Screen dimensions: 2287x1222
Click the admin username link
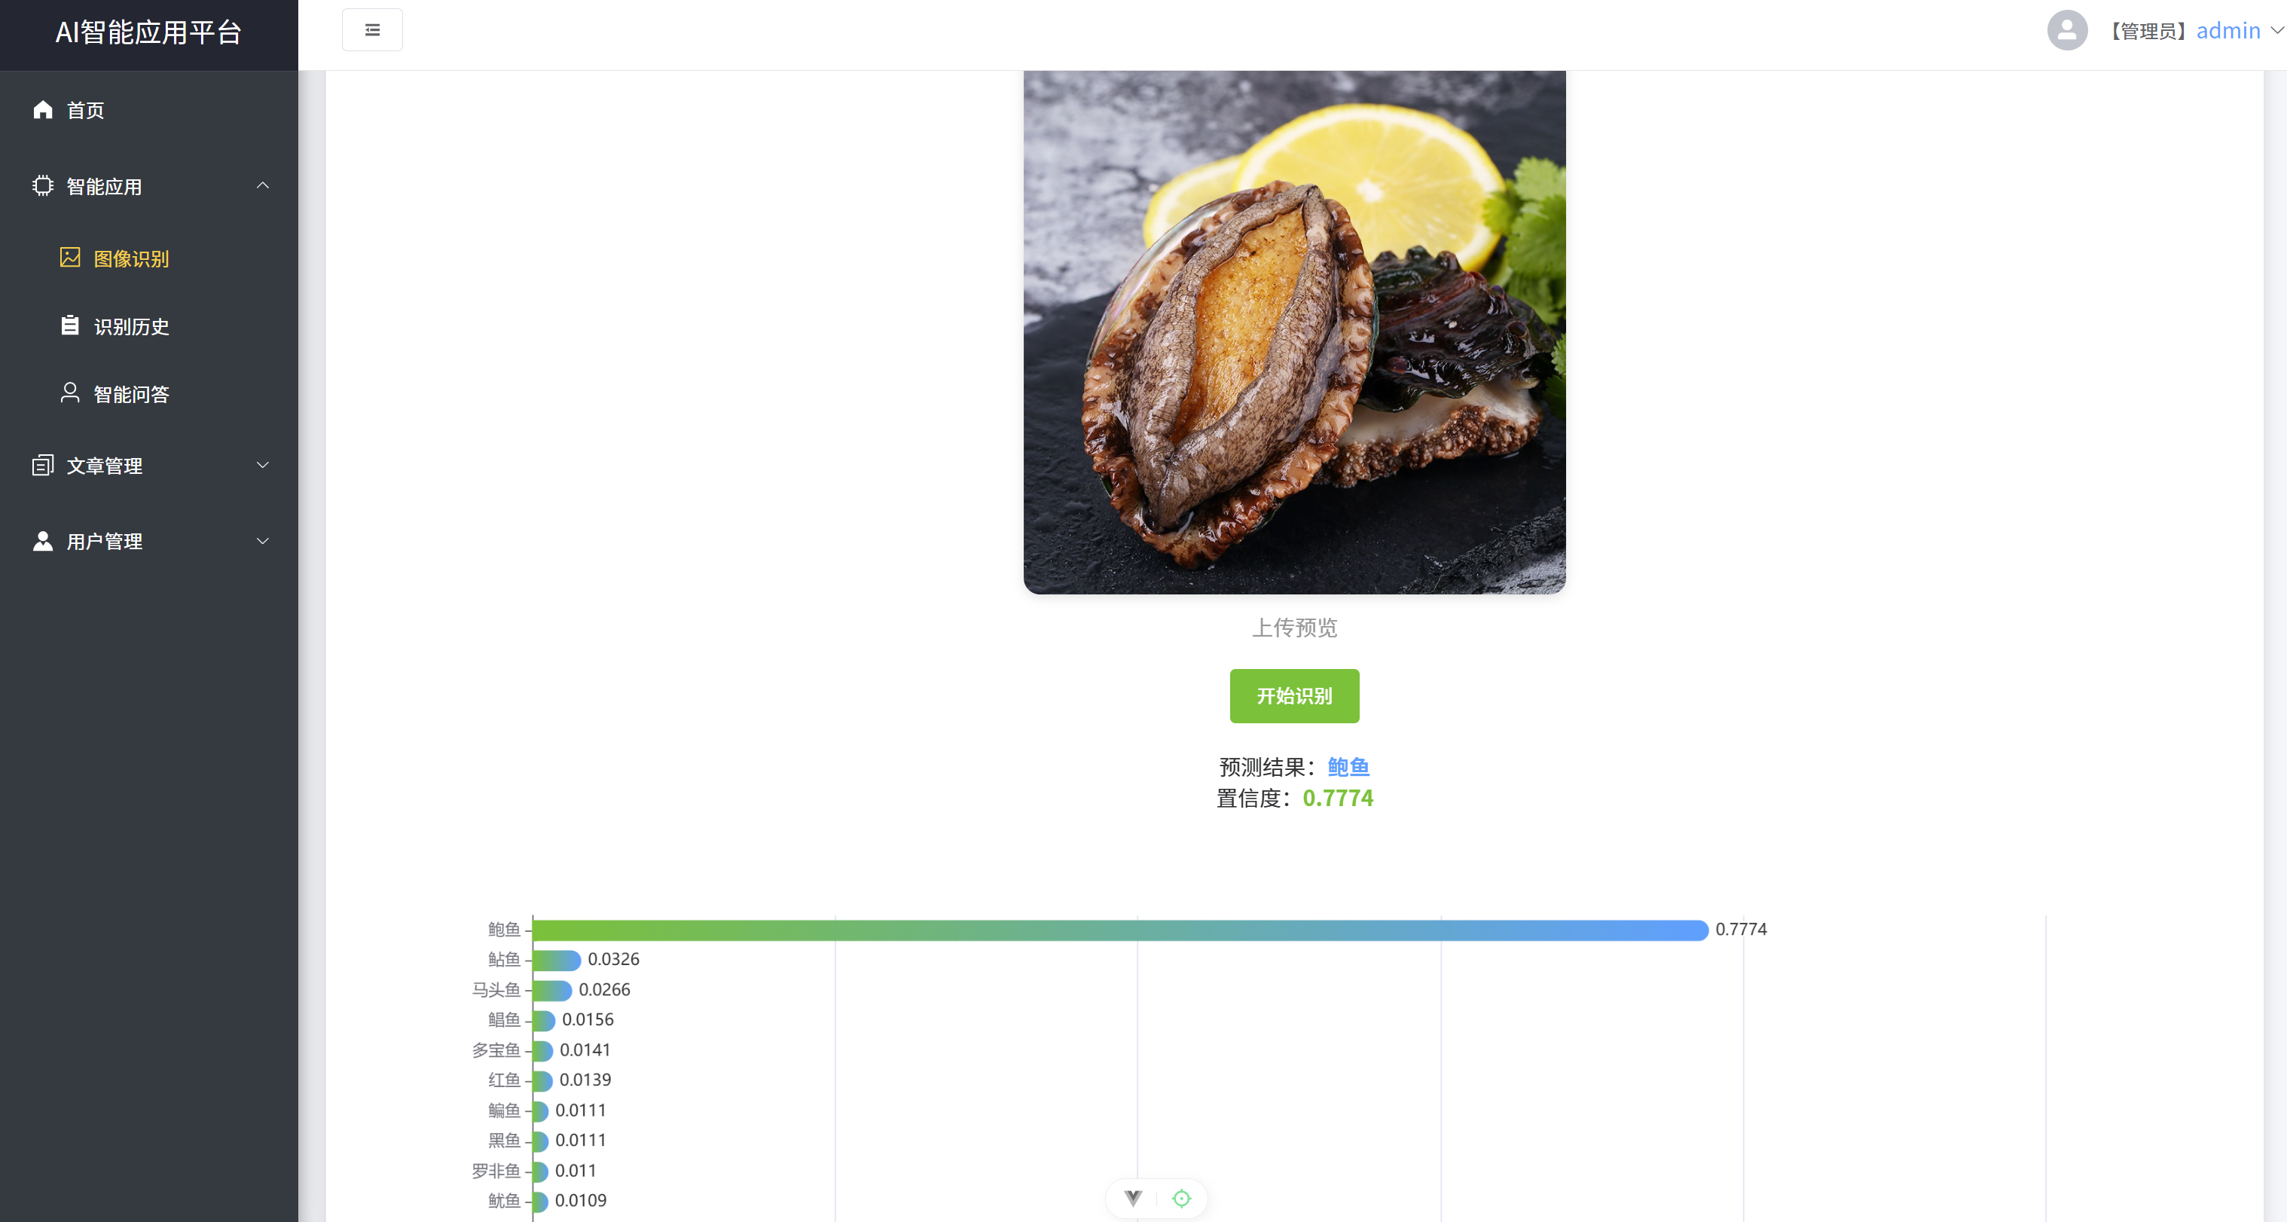point(2227,31)
